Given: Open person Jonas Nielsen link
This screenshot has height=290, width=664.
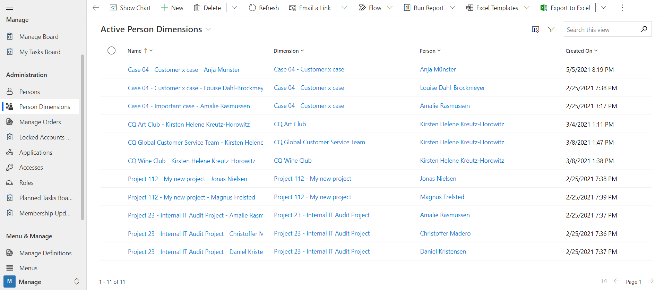Looking at the screenshot, I should click(438, 179).
